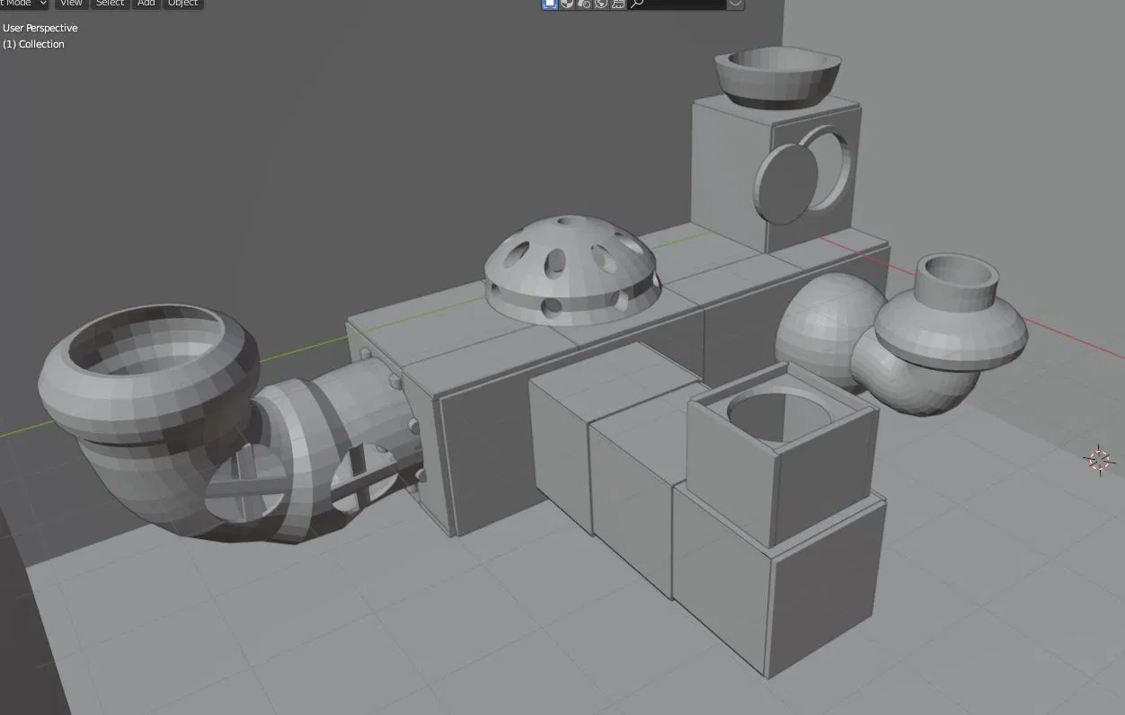Open the chevron dropdown right of search field

pos(735,4)
